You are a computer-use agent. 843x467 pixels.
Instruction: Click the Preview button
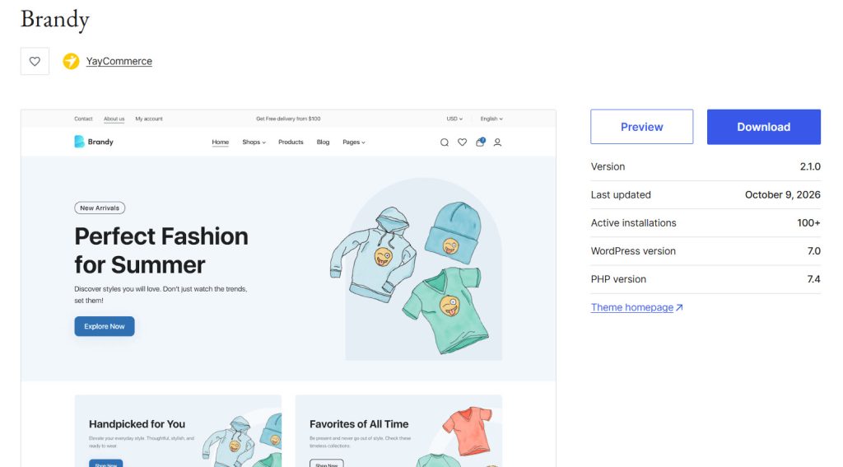tap(642, 127)
